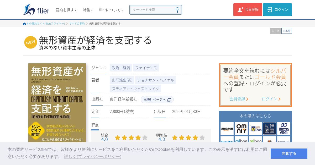Open author tag スティアン・ウェストレイク

click(x=135, y=89)
